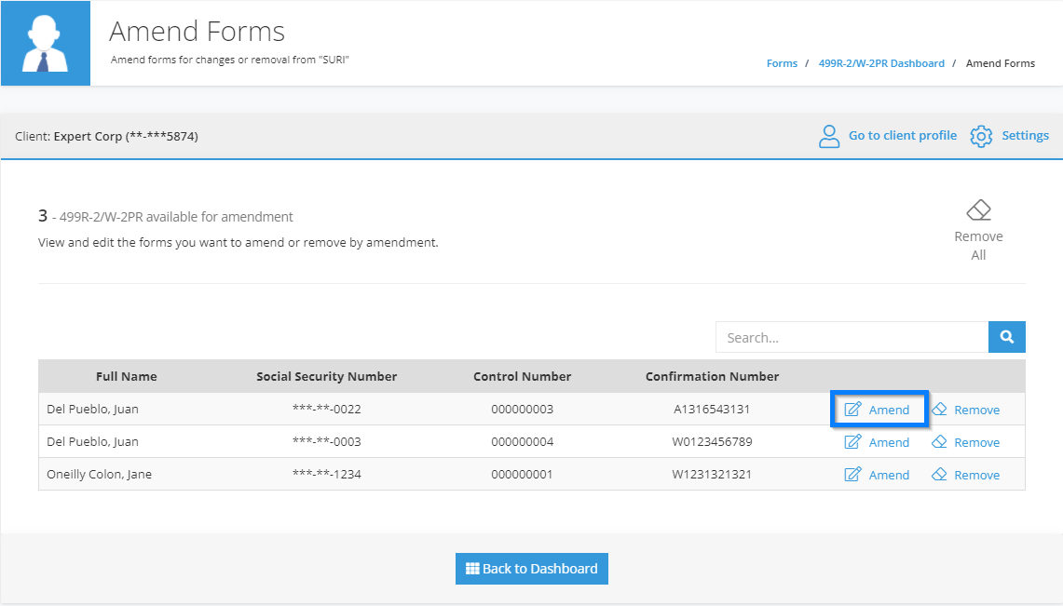Click Remove link for Oneilly Colon, Jane
Image resolution: width=1063 pixels, height=606 pixels.
coord(977,475)
